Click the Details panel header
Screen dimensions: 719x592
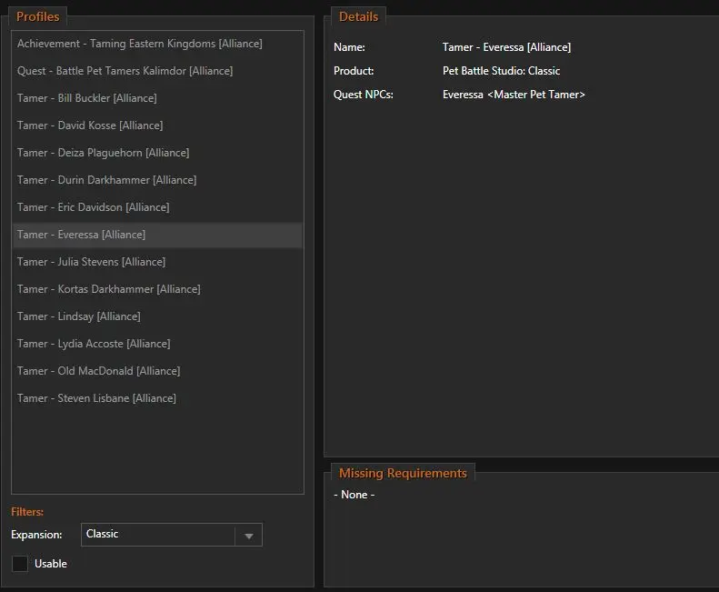[x=358, y=16]
